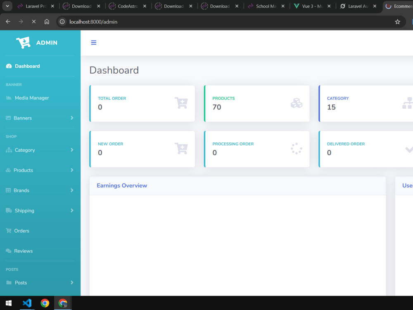Open Orders page from sidebar
Image resolution: width=413 pixels, height=310 pixels.
(x=21, y=231)
